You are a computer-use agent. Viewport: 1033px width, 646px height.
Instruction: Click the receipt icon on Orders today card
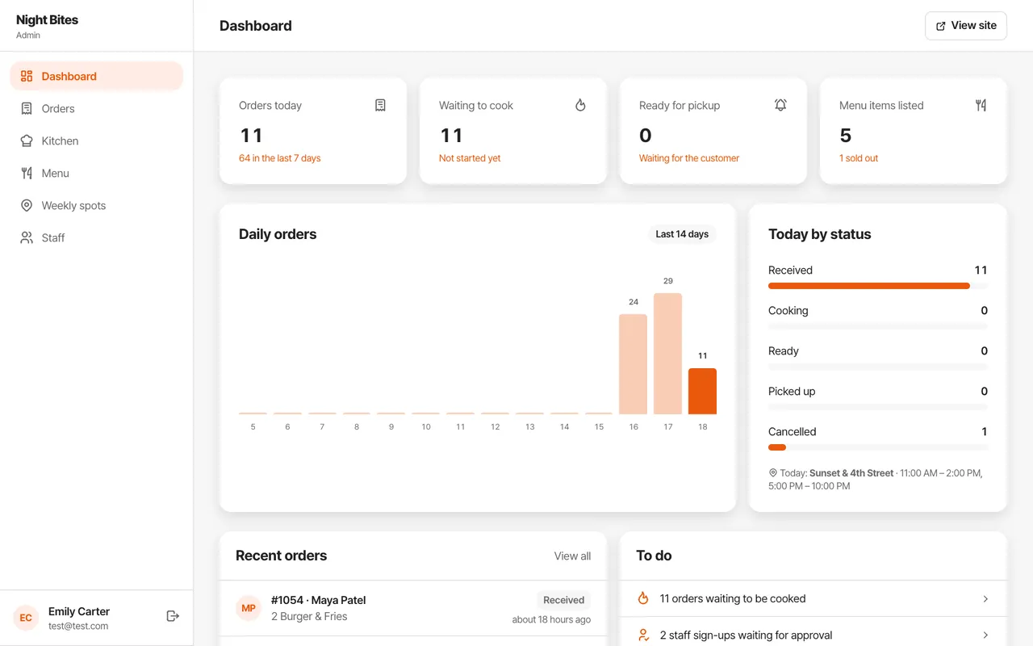click(380, 105)
